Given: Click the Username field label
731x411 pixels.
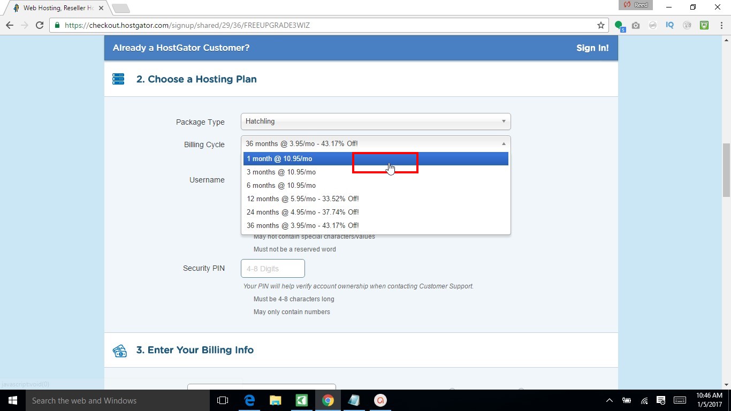Looking at the screenshot, I should tap(207, 180).
